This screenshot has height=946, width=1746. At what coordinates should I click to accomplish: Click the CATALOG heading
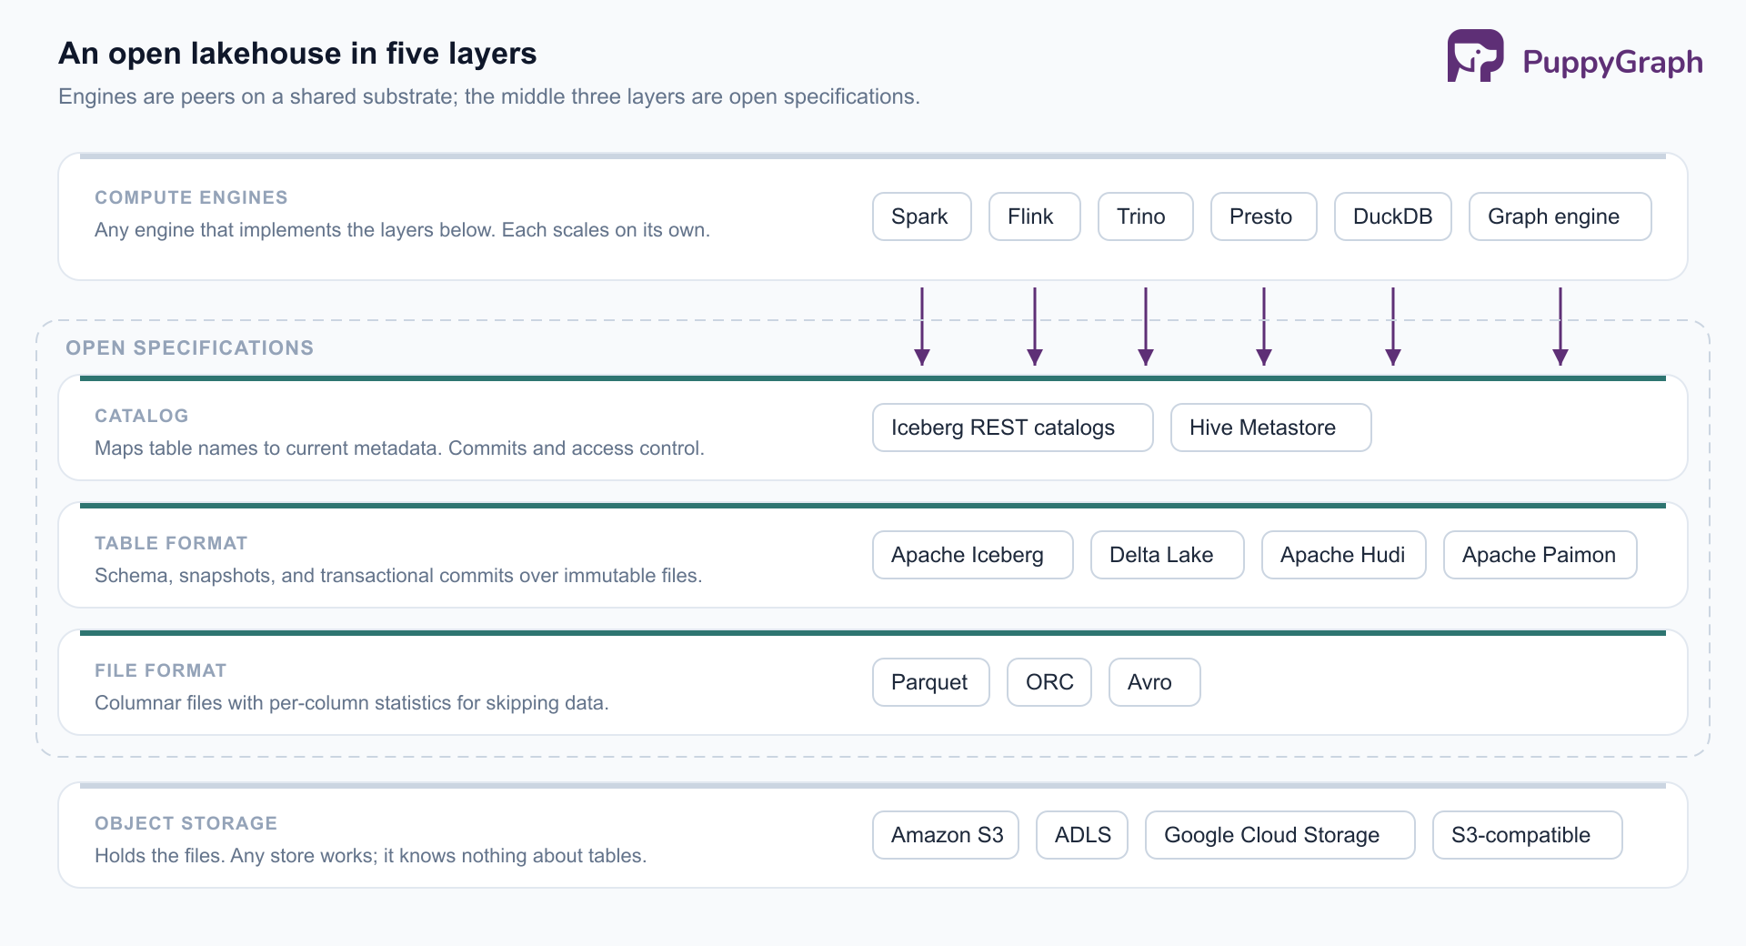click(142, 416)
